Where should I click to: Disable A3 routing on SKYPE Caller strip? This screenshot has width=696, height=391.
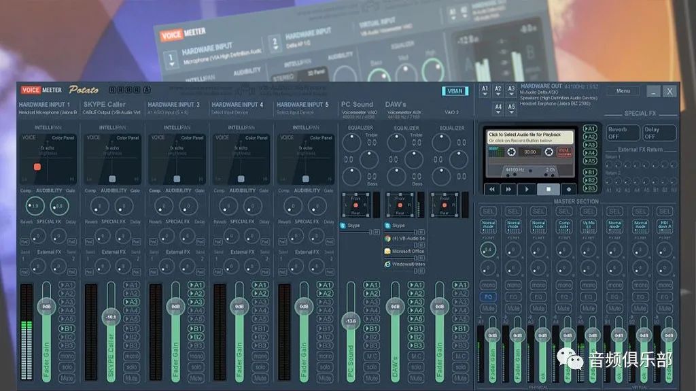click(131, 302)
